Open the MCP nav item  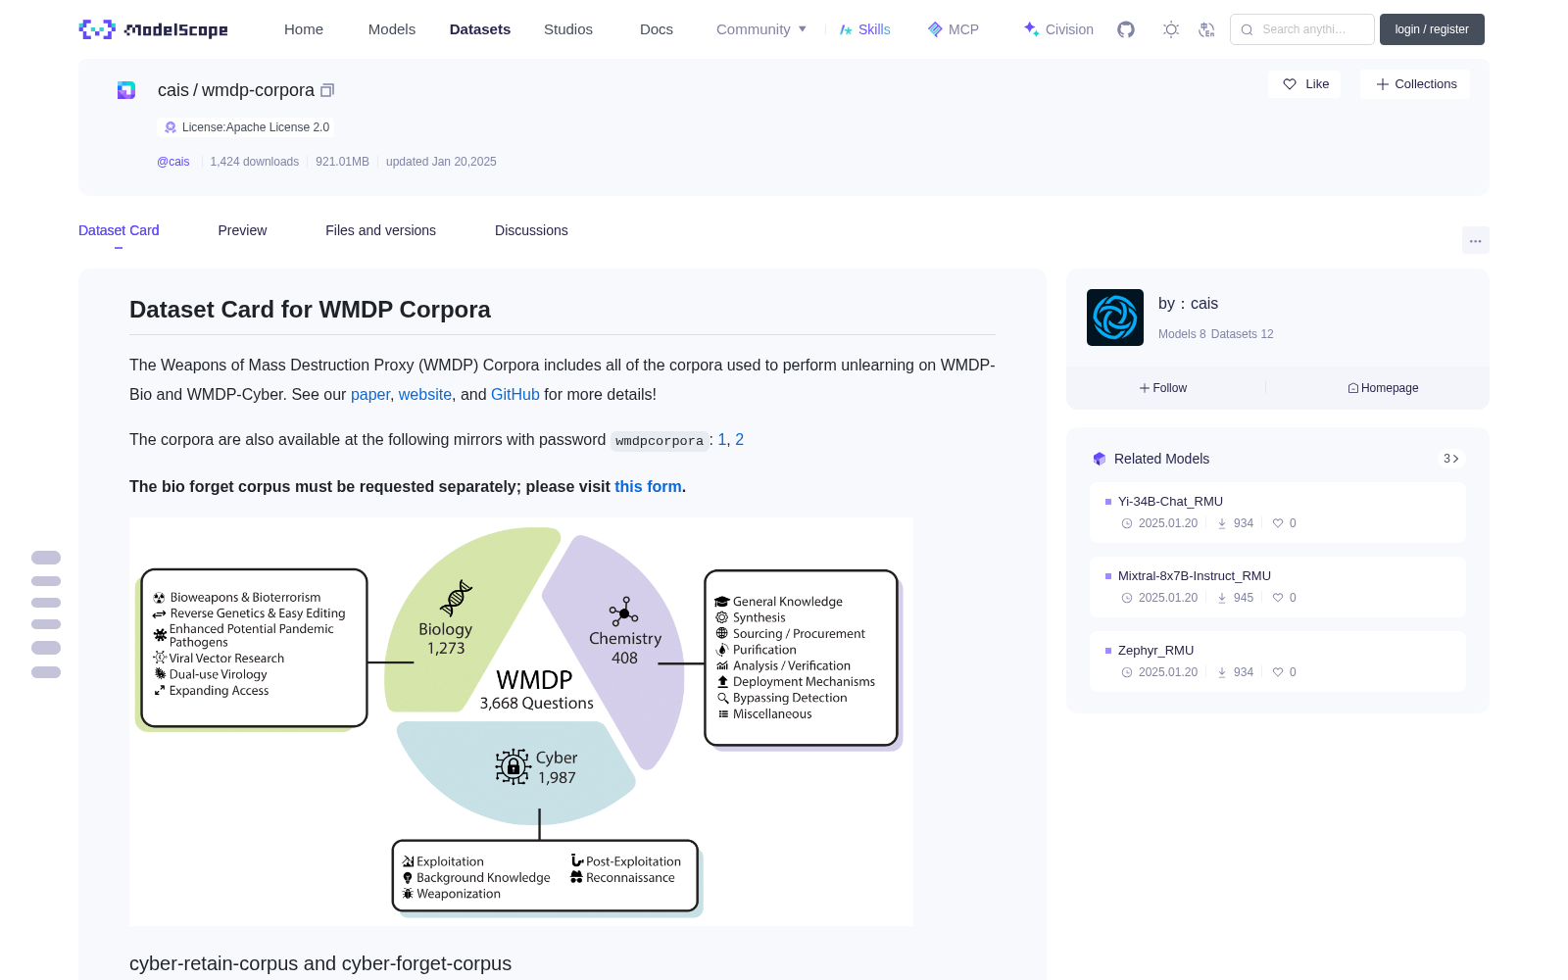click(953, 29)
